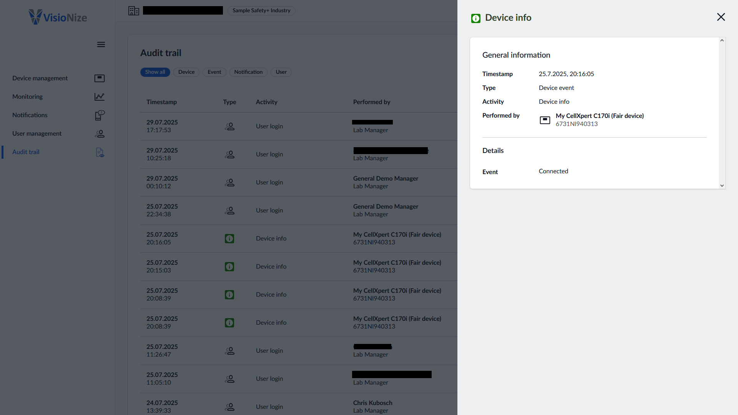Enable the User filter chip
Viewport: 738px width, 415px height.
(281, 72)
